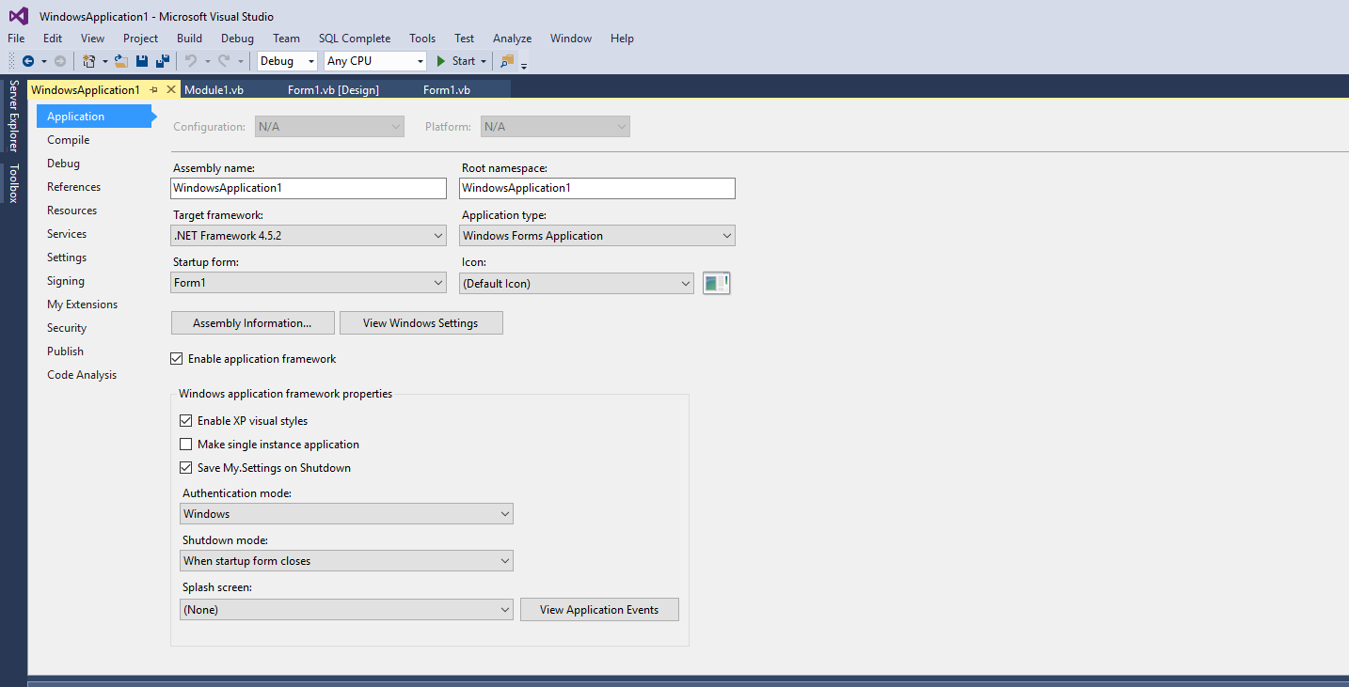Click the Open File folder icon
Screen dimensions: 1349x687
121,61
